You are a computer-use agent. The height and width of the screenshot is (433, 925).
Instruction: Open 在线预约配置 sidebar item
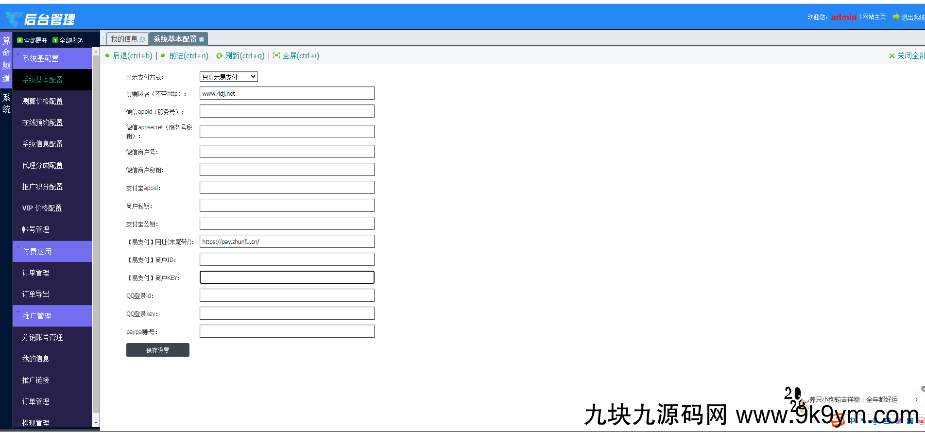point(52,122)
